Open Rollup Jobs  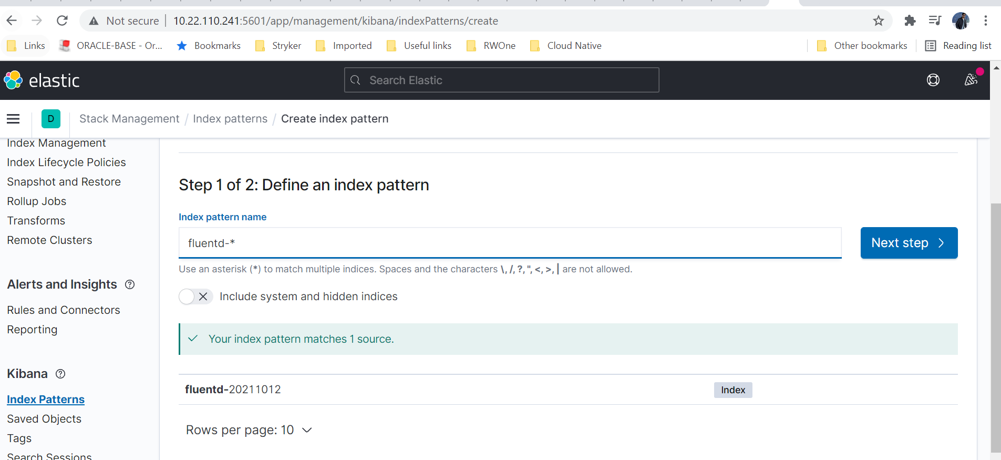pyautogui.click(x=36, y=201)
